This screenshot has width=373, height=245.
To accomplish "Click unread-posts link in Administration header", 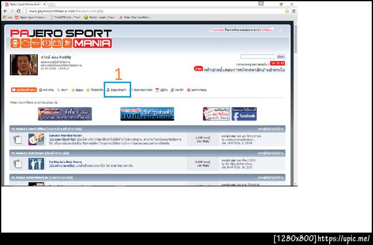I will [270, 177].
